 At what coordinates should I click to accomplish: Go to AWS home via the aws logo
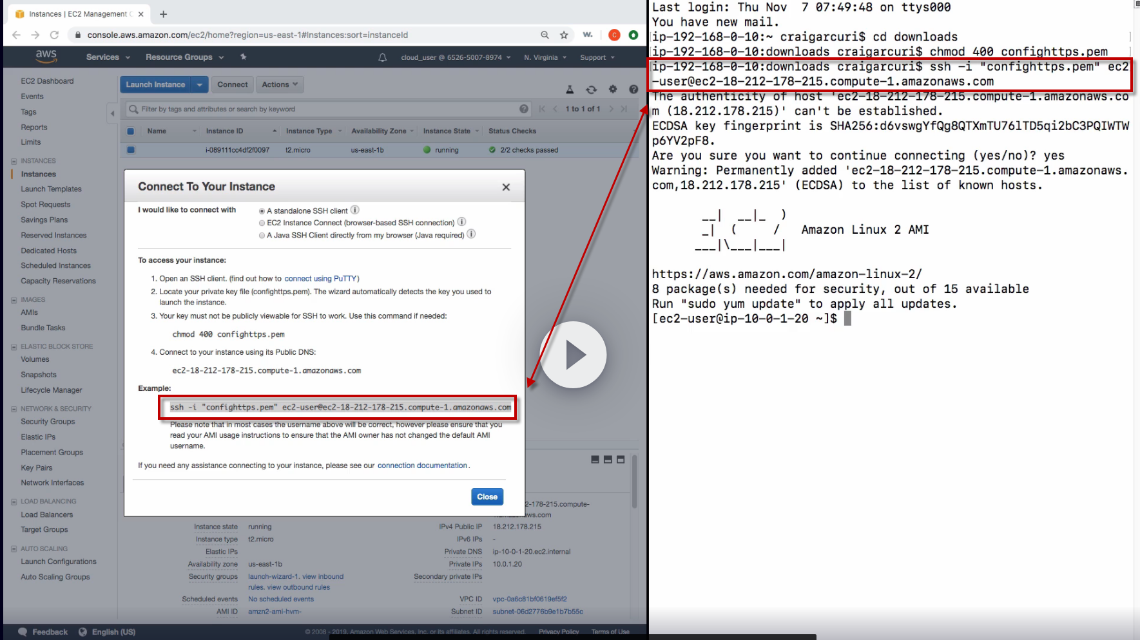tap(46, 57)
